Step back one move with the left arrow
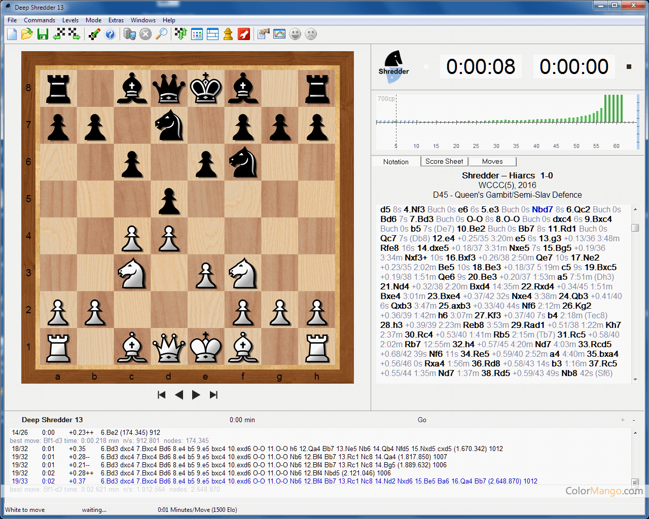The image size is (649, 519). coord(179,395)
